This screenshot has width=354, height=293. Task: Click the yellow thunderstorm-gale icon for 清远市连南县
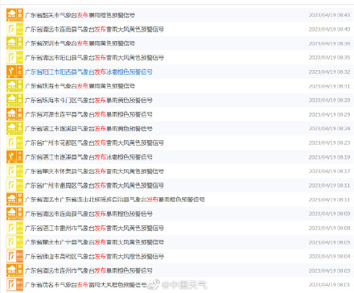coord(14,29)
